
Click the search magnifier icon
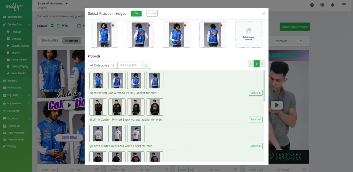click(146, 65)
